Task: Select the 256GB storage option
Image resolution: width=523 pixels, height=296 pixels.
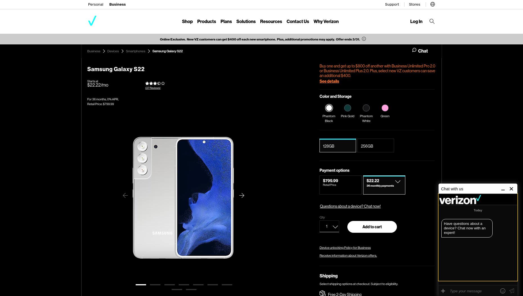Action: click(376, 146)
